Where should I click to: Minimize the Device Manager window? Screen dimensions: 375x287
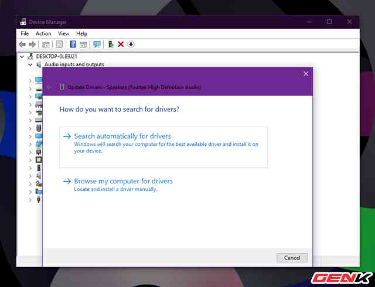(309, 22)
